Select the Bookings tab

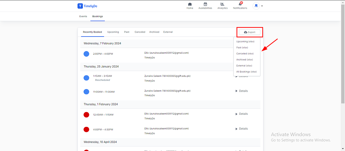pyautogui.click(x=97, y=16)
